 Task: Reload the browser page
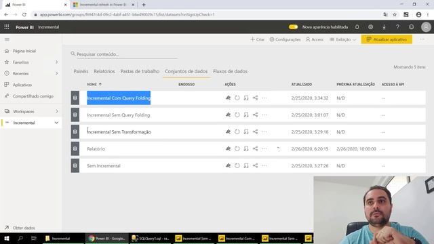pyautogui.click(x=24, y=15)
